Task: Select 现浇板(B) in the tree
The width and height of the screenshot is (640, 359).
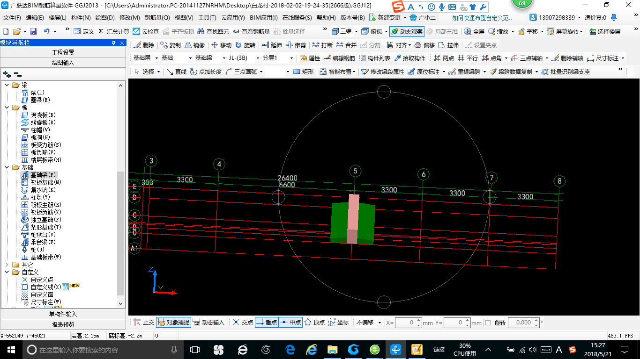Action: [43, 115]
